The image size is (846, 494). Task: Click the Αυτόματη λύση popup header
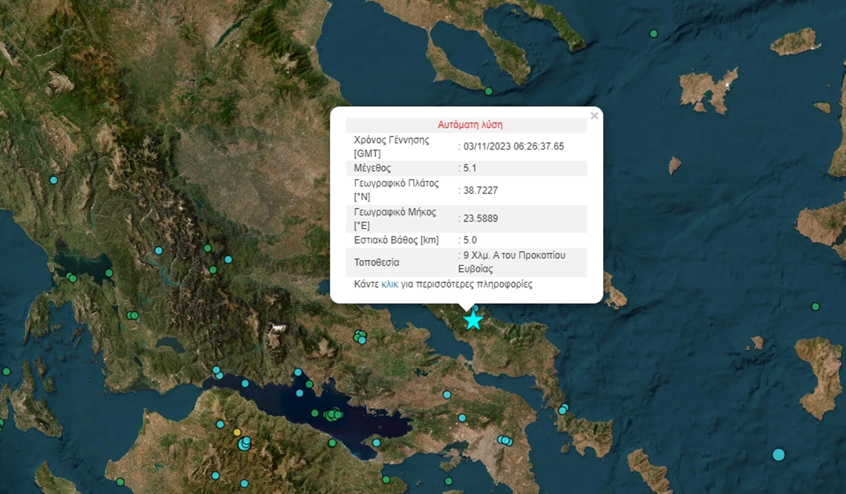click(470, 125)
